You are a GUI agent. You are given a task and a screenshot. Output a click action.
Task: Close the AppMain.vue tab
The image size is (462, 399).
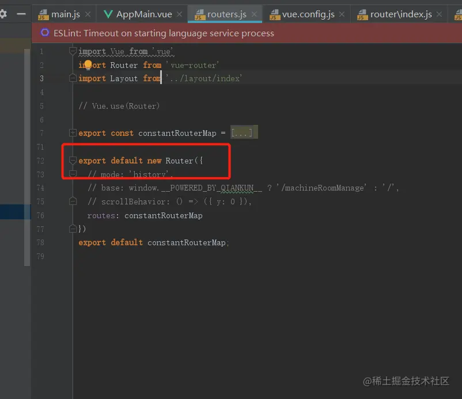179,14
